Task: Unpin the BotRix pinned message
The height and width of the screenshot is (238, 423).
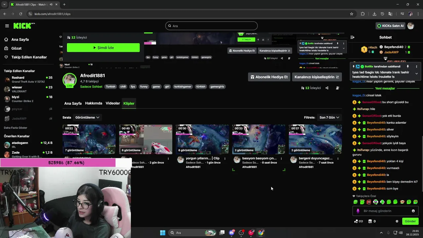Action: (408, 66)
